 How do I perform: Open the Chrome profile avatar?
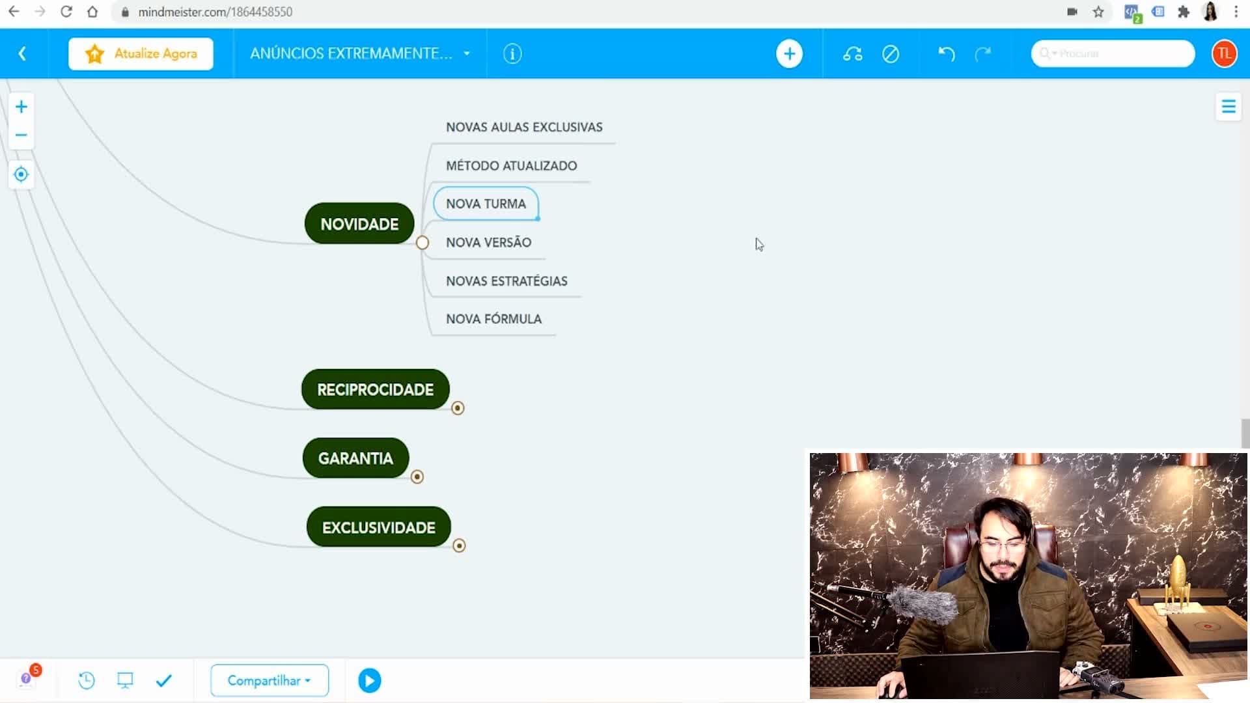coord(1210,12)
